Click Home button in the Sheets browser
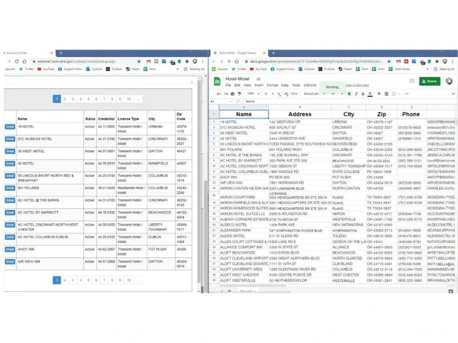The image size is (458, 343). point(237,62)
